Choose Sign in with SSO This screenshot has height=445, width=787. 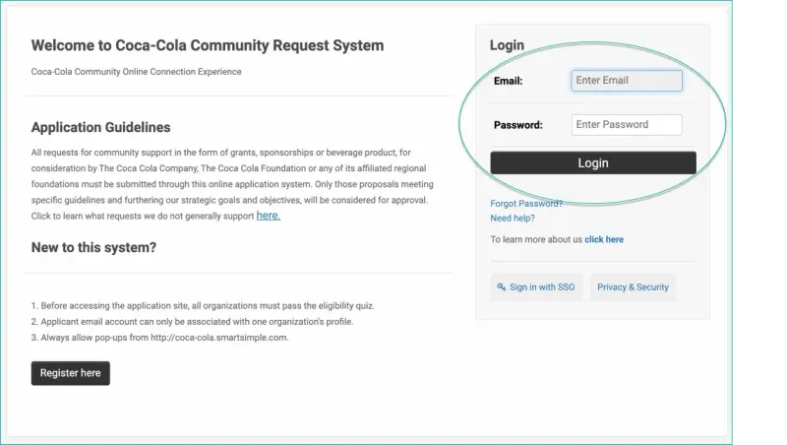pyautogui.click(x=536, y=287)
